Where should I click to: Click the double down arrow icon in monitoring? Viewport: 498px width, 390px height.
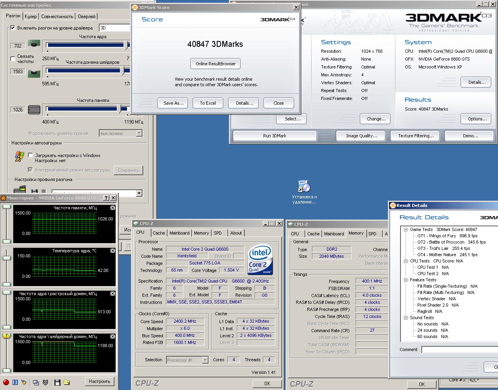tap(45, 382)
